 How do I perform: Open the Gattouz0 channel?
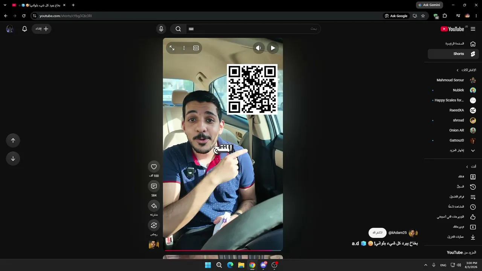(x=453, y=140)
